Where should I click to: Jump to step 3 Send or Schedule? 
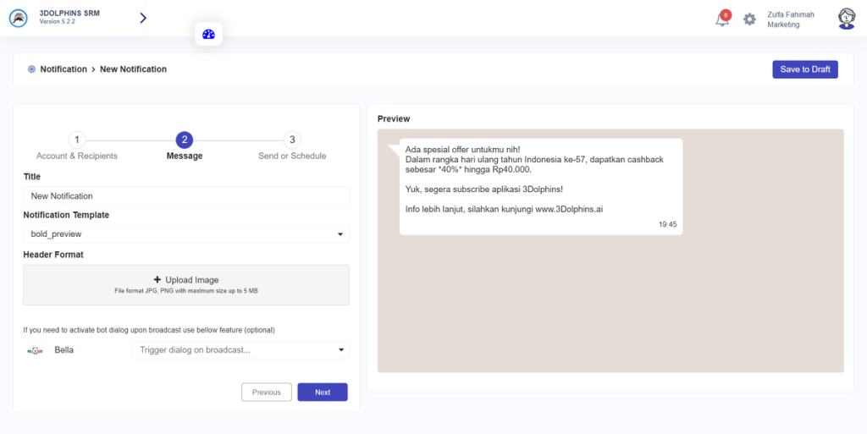coord(292,140)
